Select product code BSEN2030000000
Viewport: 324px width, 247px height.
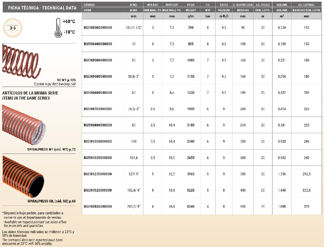point(98,206)
